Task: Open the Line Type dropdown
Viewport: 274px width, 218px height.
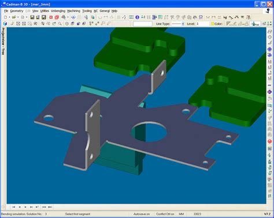Action: coord(178,24)
